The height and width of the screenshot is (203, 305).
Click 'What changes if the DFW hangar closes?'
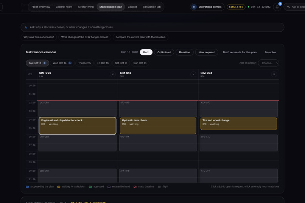pos(85,37)
